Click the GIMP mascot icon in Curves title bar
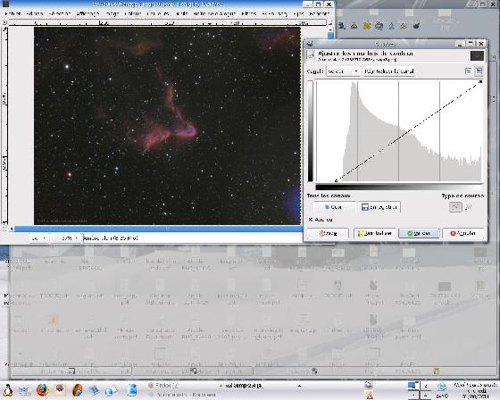The height and width of the screenshot is (400, 500). 309,44
